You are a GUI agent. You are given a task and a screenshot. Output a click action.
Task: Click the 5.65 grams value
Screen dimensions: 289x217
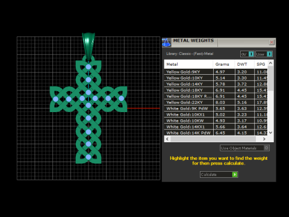220,108
